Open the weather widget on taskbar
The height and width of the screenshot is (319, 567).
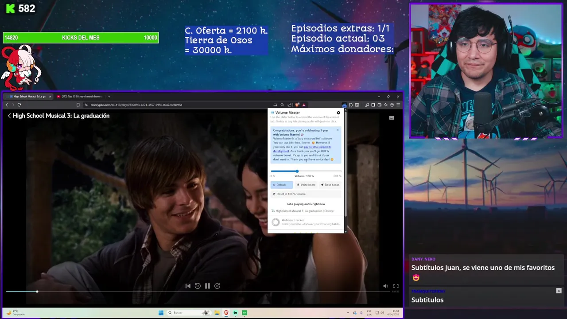[15, 313]
